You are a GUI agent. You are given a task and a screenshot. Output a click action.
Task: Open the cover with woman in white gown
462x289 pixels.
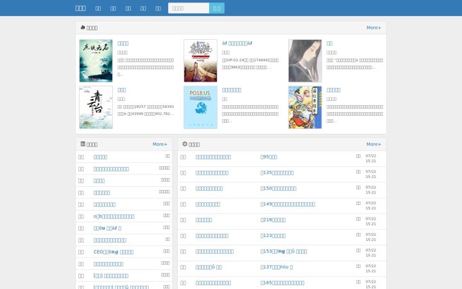click(200, 61)
